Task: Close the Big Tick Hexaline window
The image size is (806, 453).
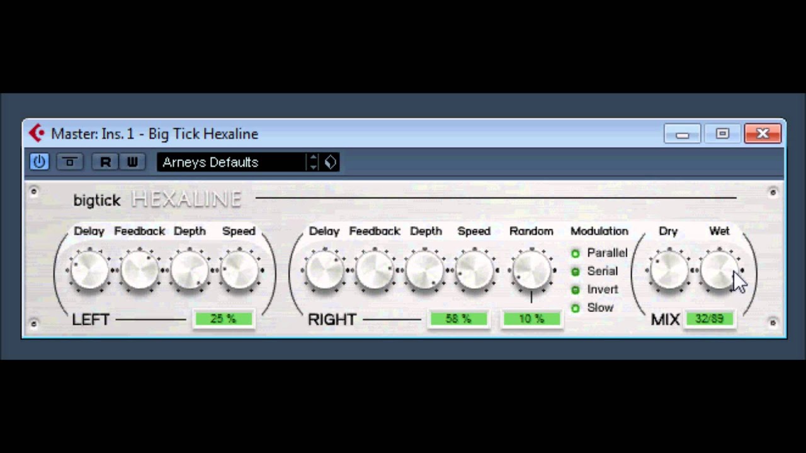Action: point(763,133)
